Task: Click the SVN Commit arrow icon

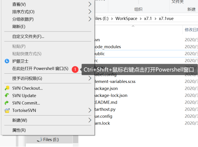Action: pyautogui.click(x=7, y=103)
